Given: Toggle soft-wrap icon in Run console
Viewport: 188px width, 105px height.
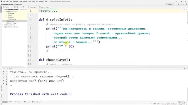Looking at the screenshot, I should pos(6,76).
